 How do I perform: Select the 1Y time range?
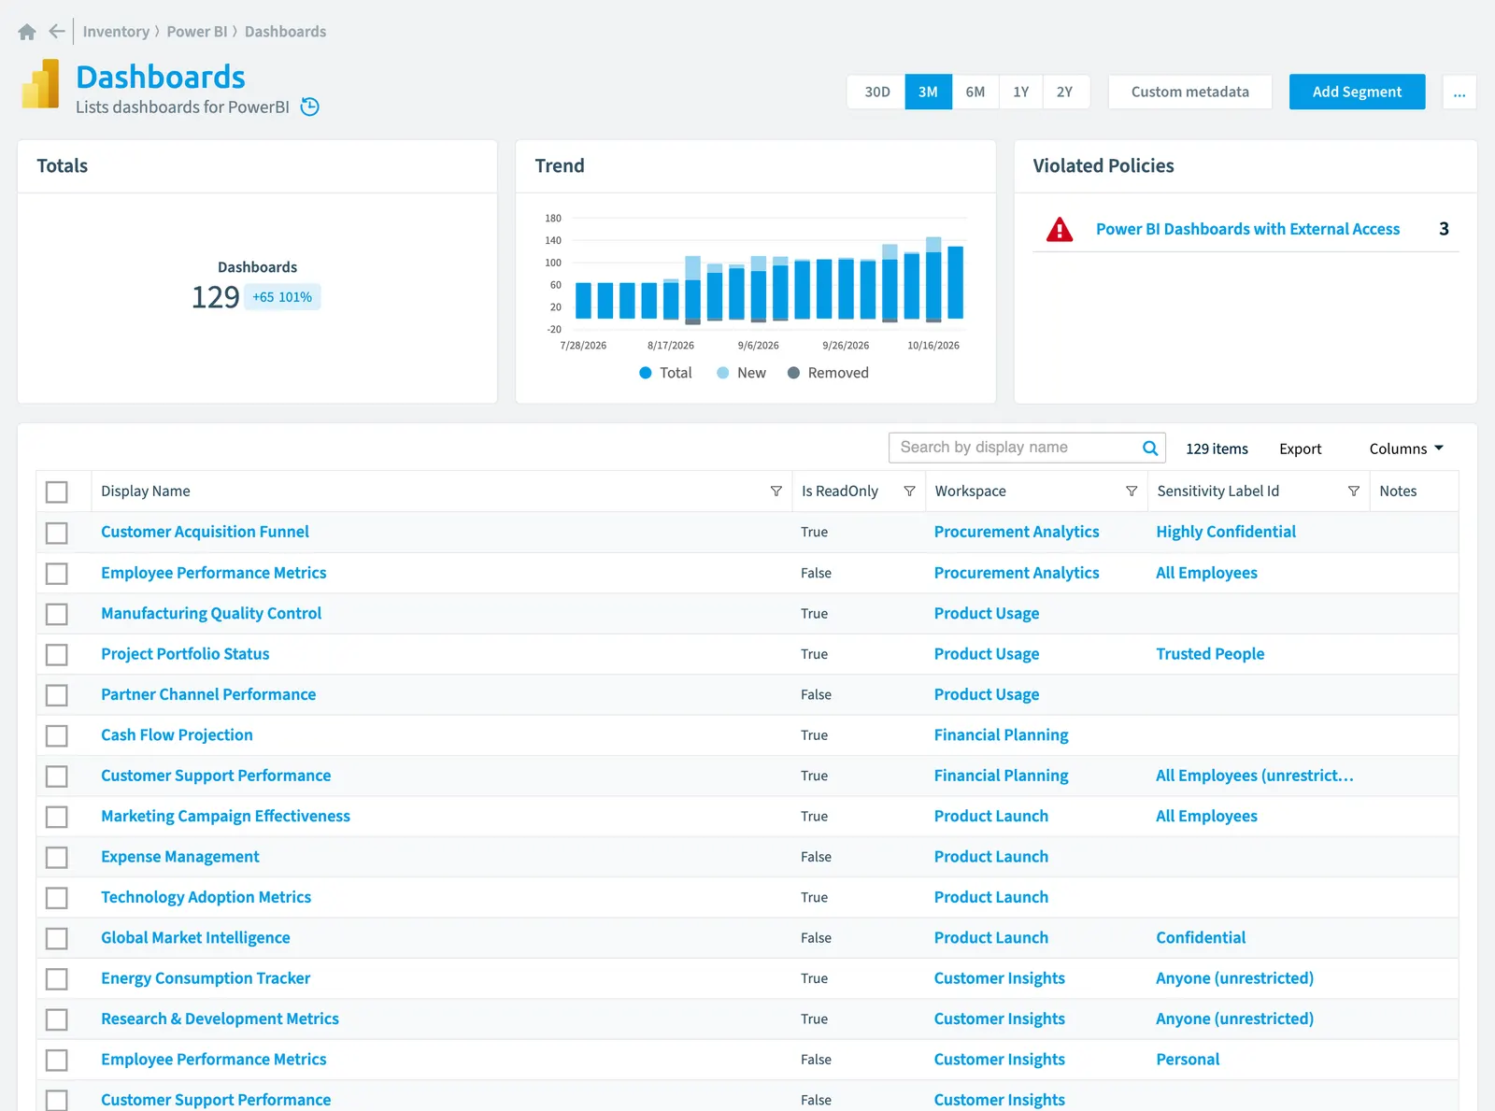[1020, 93]
